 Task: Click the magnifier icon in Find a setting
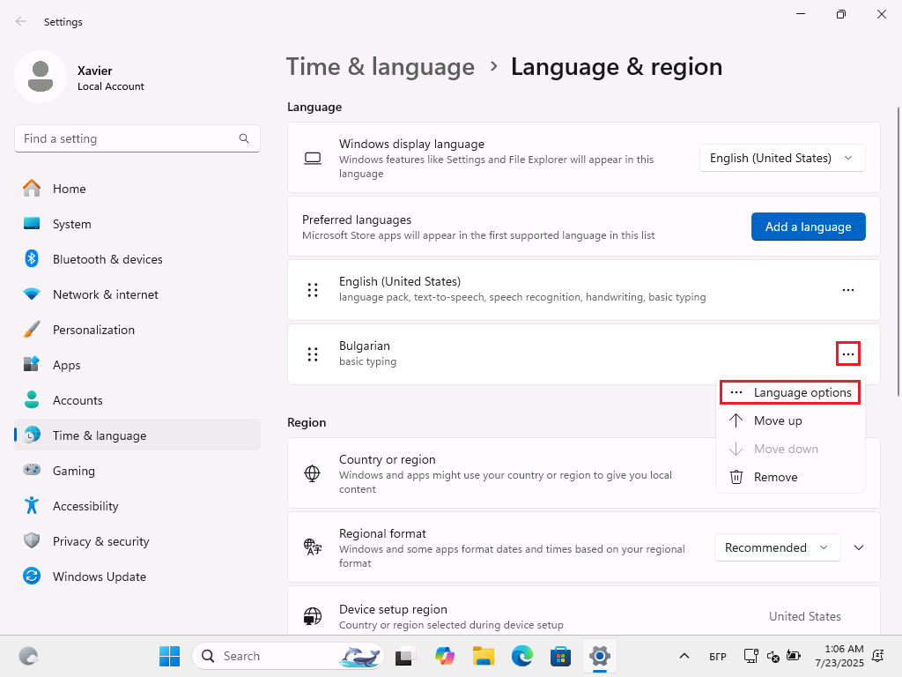pyautogui.click(x=244, y=138)
